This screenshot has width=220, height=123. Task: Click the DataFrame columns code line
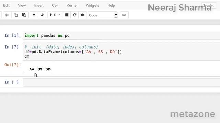pyautogui.click(x=73, y=52)
